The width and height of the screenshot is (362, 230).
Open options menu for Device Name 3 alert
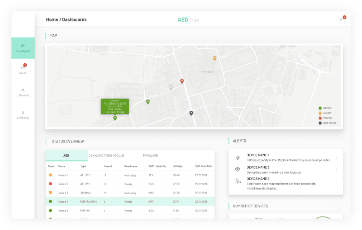(x=336, y=170)
